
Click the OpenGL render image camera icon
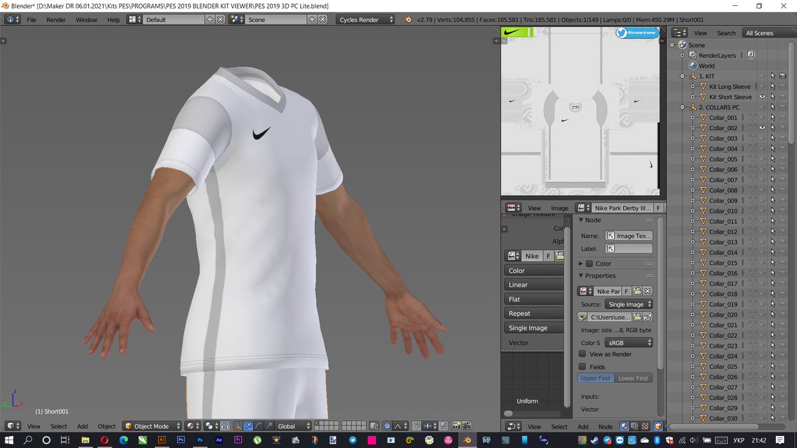(456, 426)
